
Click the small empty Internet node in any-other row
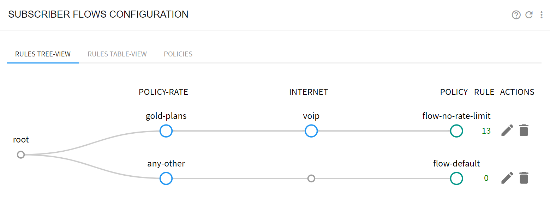point(311,178)
